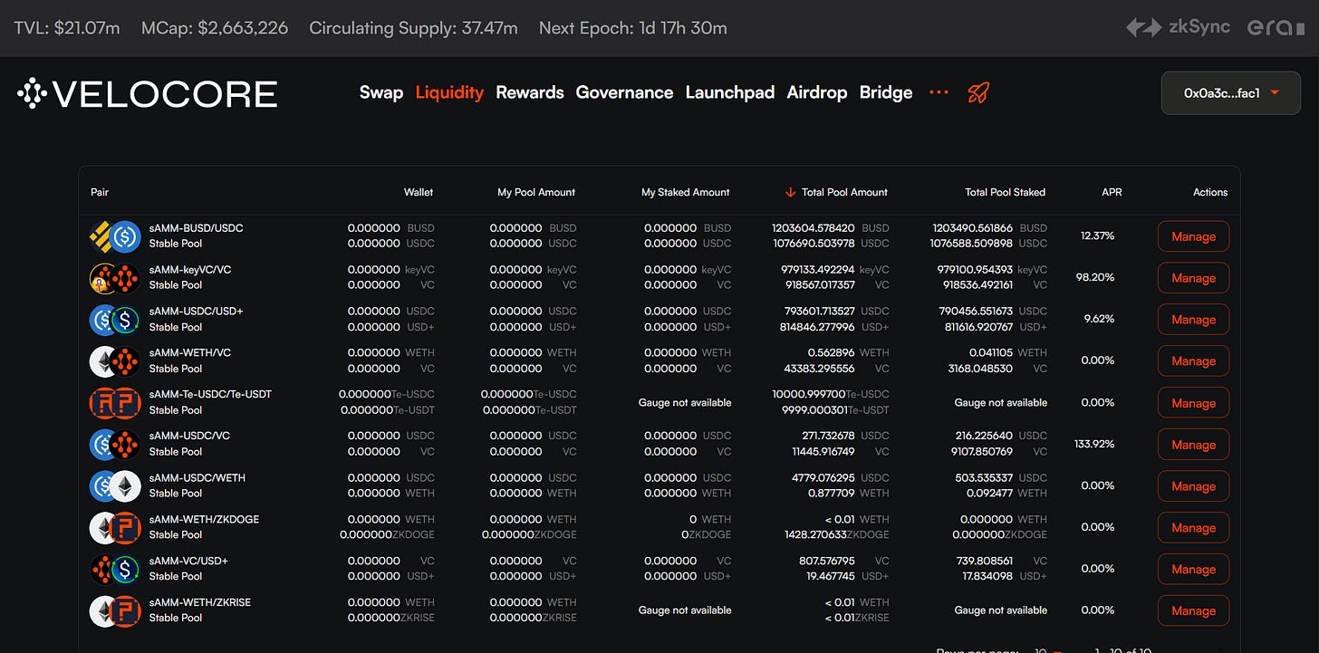Image resolution: width=1319 pixels, height=653 pixels.
Task: Click token icons of sAMM-WETH/ZKRISE pair
Action: (x=115, y=610)
